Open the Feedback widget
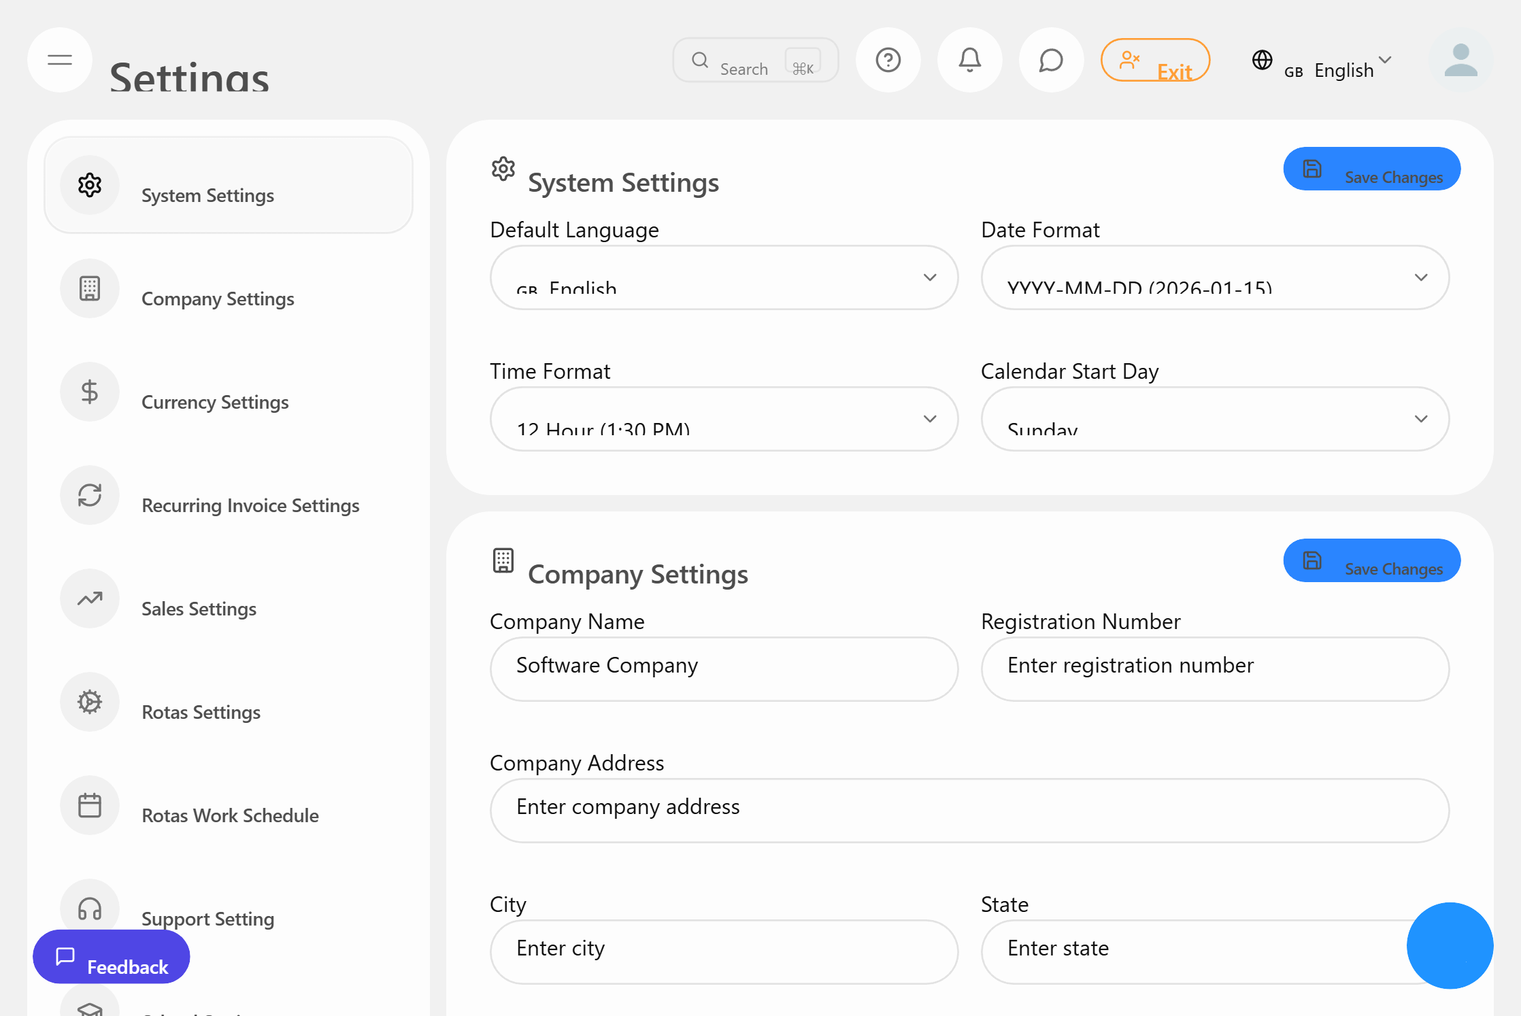The width and height of the screenshot is (1521, 1016). (x=111, y=957)
